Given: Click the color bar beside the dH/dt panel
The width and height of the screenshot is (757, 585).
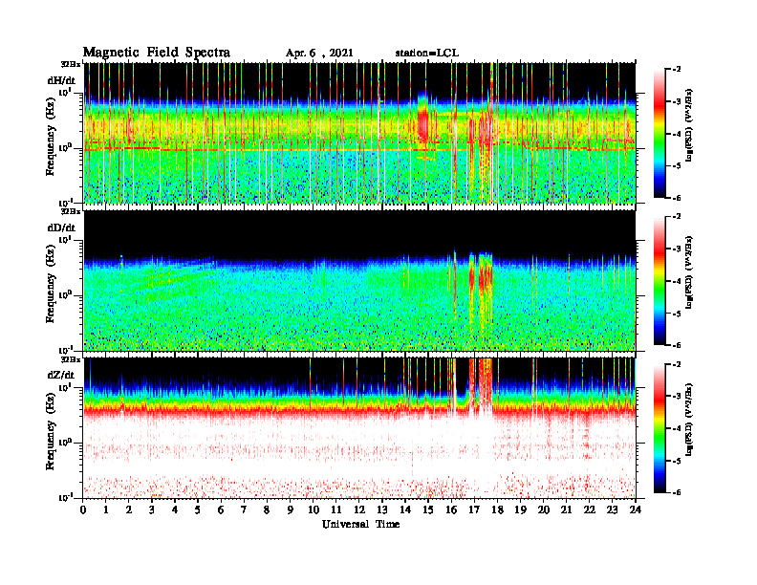Looking at the screenshot, I should [x=660, y=133].
